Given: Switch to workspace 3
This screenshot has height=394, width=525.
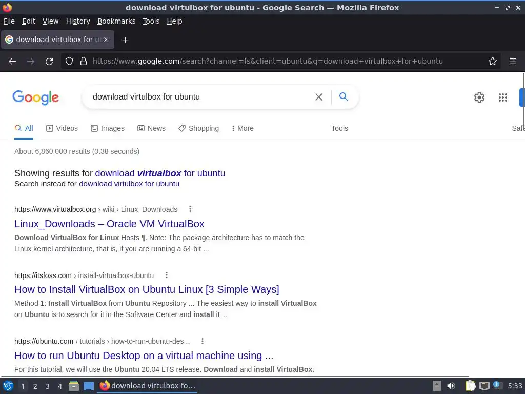Looking at the screenshot, I should pyautogui.click(x=48, y=386).
